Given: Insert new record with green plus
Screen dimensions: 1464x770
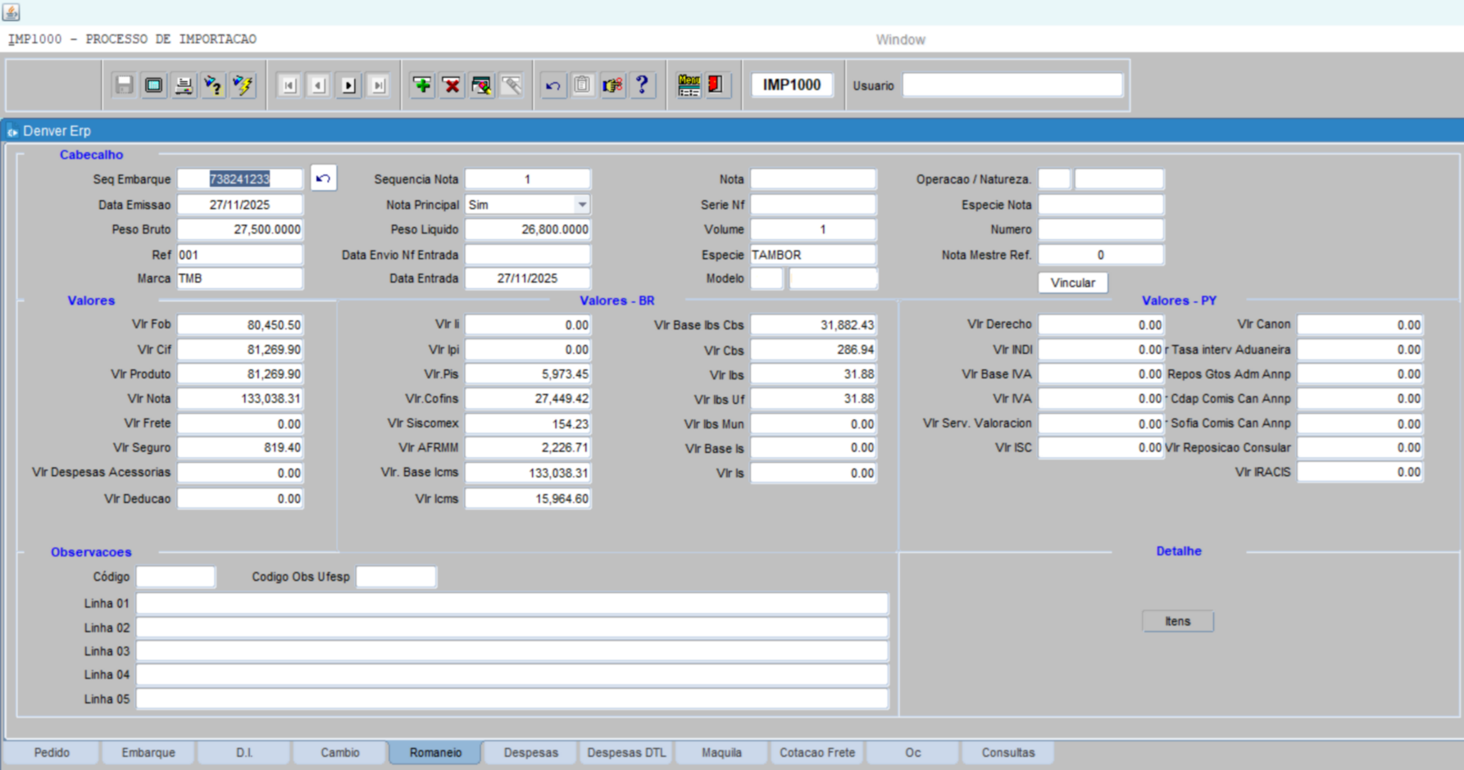Looking at the screenshot, I should pyautogui.click(x=422, y=85).
